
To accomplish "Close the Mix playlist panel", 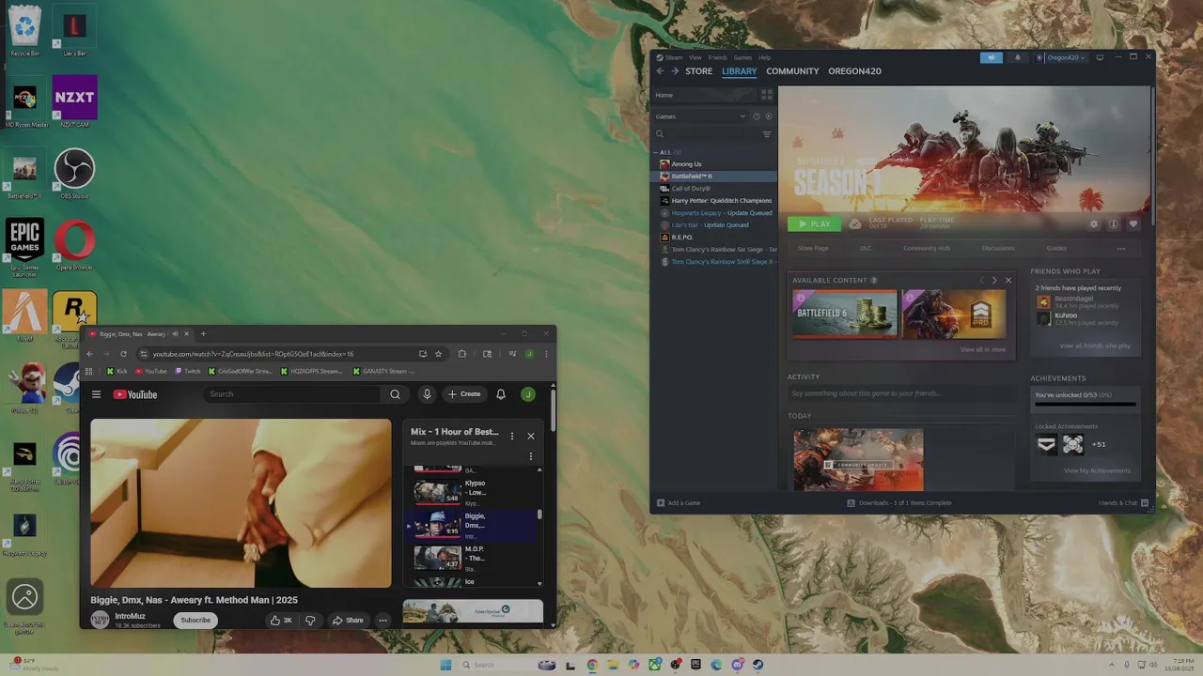I will point(531,436).
